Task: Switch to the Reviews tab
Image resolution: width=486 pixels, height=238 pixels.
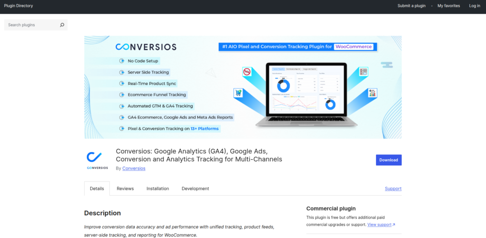Action: click(x=125, y=189)
